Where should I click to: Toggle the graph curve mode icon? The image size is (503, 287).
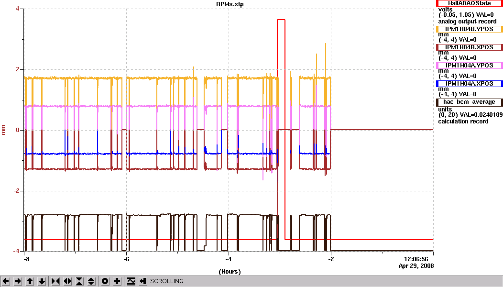click(131, 281)
